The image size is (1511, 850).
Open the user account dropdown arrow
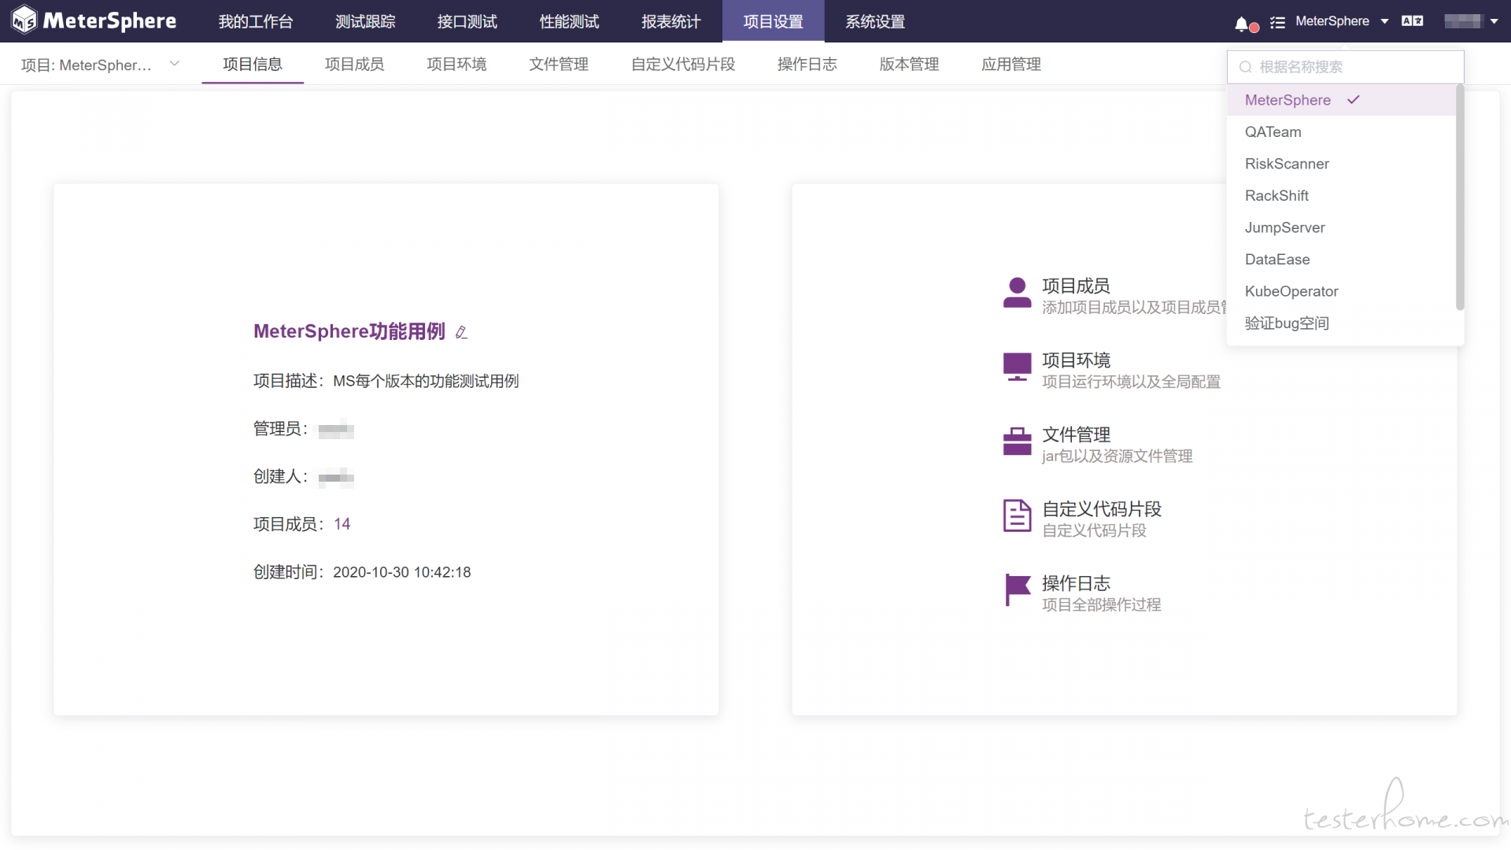[x=1494, y=21]
